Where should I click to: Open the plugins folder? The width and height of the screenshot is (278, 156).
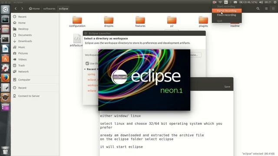click(x=203, y=22)
